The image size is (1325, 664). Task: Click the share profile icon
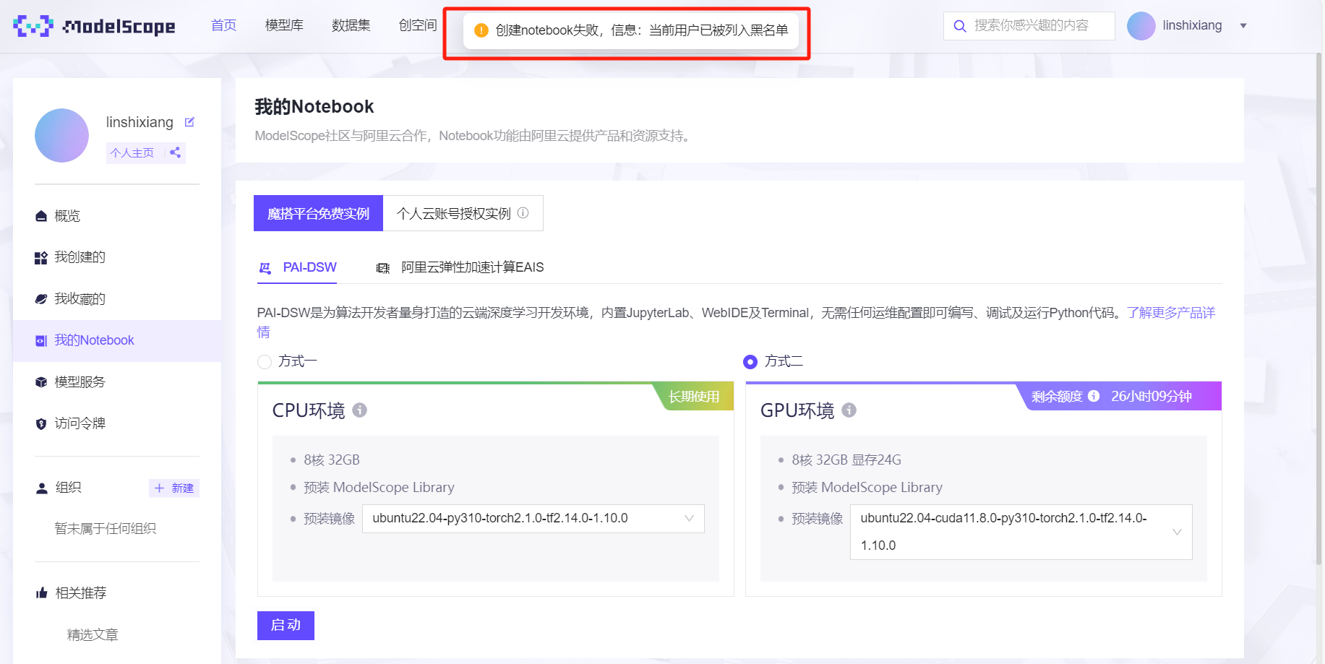pos(175,152)
